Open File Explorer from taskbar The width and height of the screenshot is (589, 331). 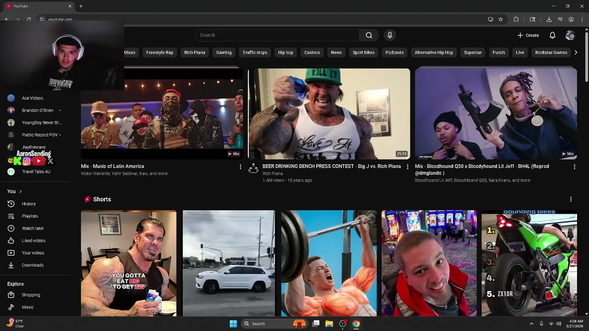[x=329, y=324]
